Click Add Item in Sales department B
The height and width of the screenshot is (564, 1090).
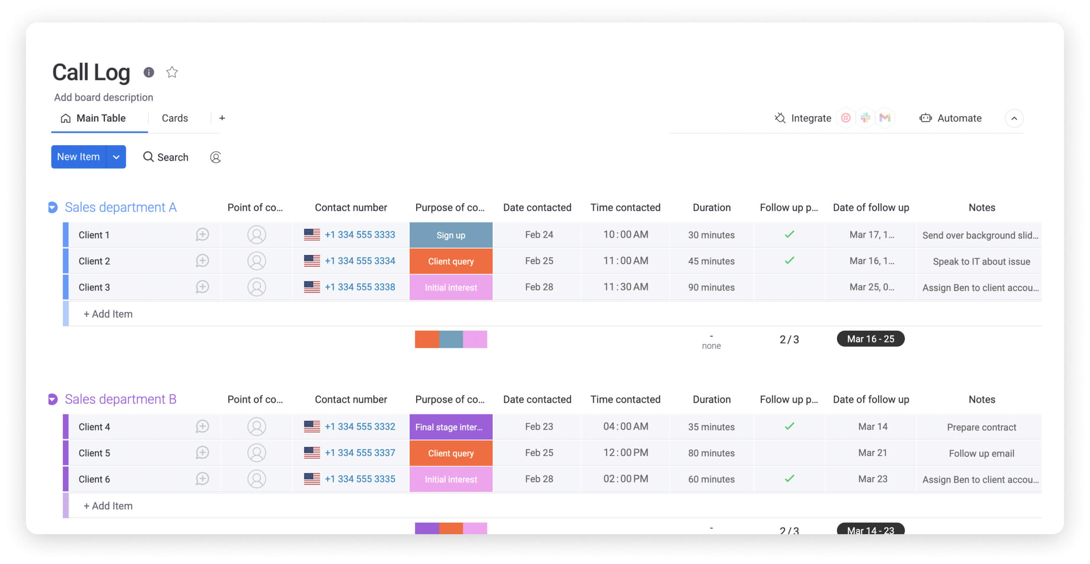108,504
